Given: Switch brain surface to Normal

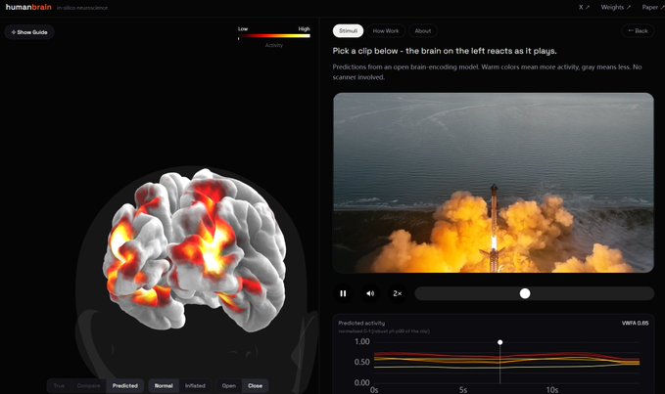Looking at the screenshot, I should tap(164, 385).
